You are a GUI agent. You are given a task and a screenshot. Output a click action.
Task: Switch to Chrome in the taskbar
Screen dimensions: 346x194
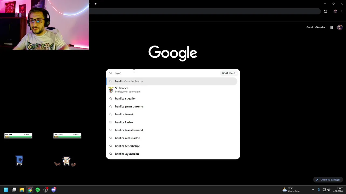(30, 190)
